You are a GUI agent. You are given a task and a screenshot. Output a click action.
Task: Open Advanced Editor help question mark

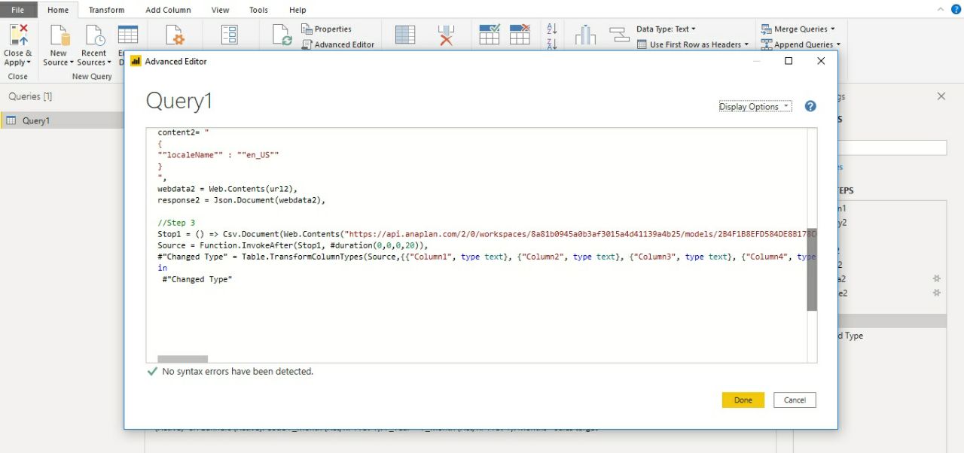point(810,106)
